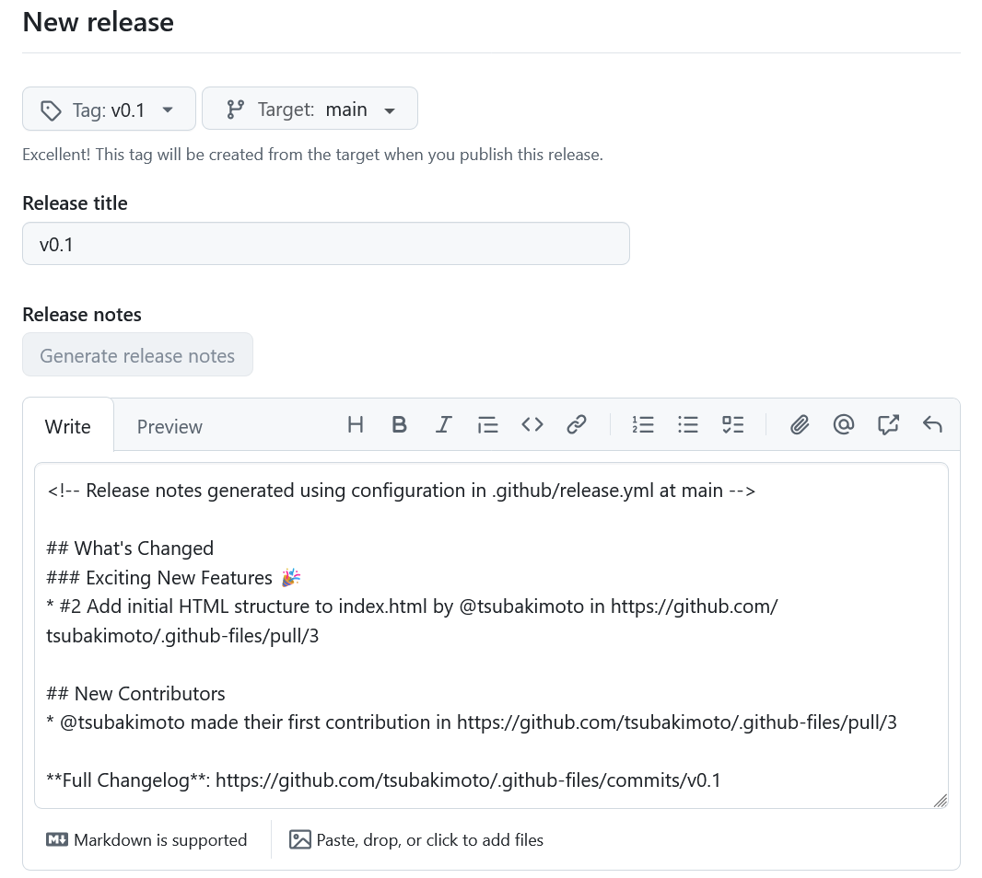Switch to the Preview tab
The height and width of the screenshot is (878, 982).
pyautogui.click(x=170, y=427)
